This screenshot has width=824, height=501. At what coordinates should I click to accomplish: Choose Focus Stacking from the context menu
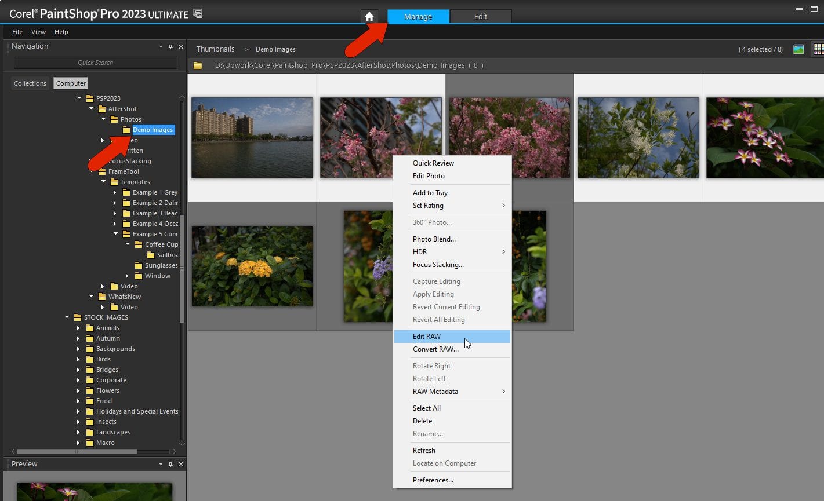(438, 265)
